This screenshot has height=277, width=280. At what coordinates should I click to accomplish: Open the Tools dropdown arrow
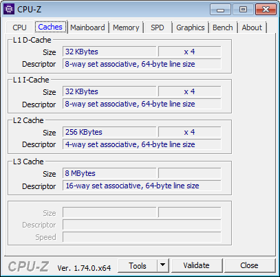click(163, 265)
